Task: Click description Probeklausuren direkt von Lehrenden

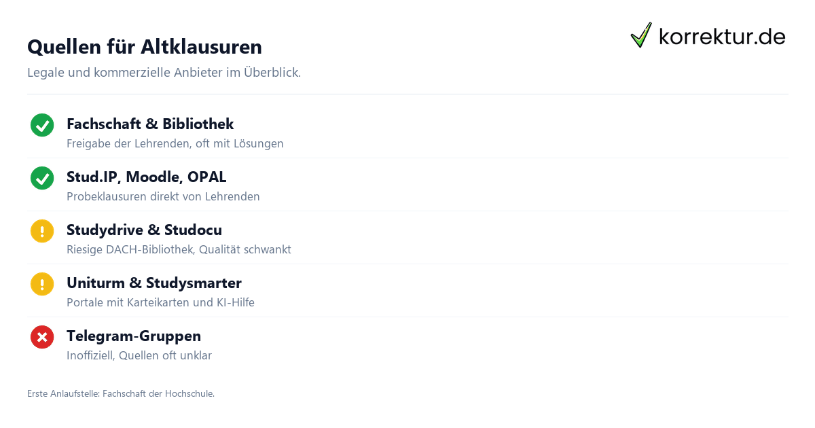Action: (163, 197)
